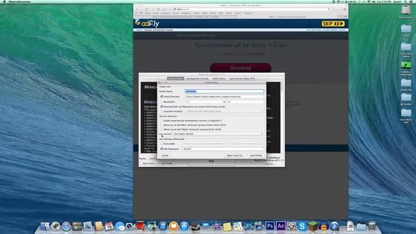Viewport: 416px width, 234px height.
Task: Open Stickies yellow note icon
Action: 227,226
